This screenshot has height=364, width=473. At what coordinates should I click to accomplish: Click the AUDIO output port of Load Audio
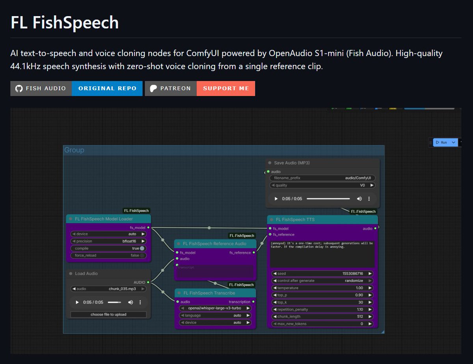148,282
